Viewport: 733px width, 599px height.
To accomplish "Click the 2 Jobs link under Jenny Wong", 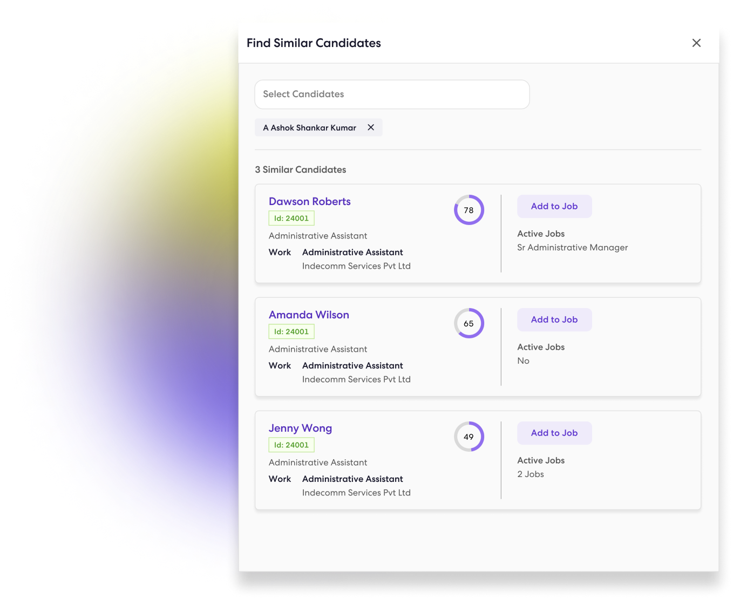I will coord(530,474).
